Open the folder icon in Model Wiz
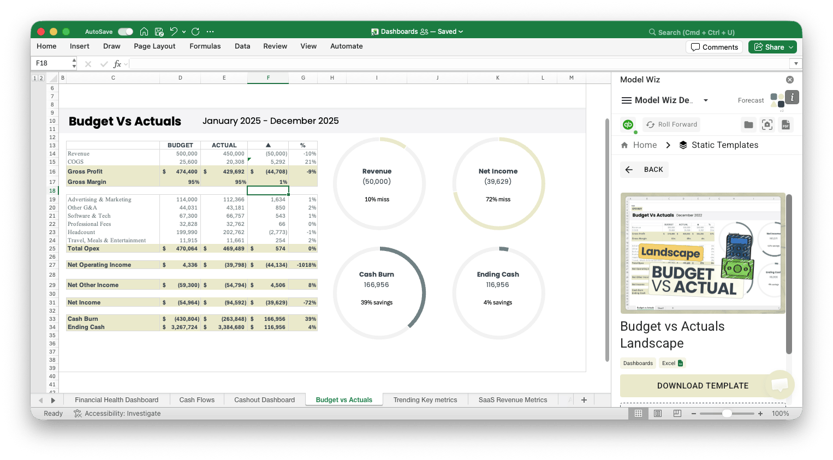 coord(748,125)
